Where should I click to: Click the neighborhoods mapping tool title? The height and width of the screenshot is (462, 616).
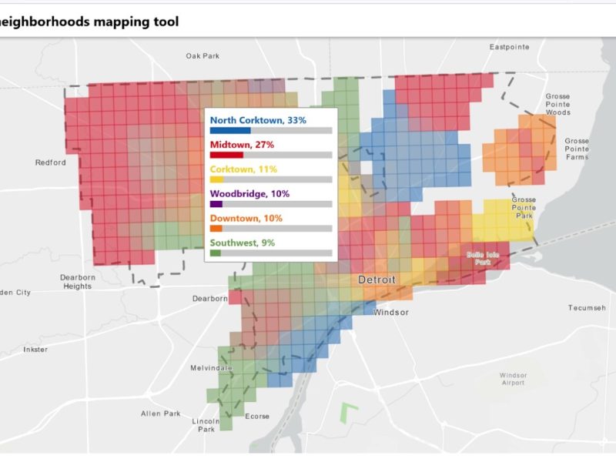pyautogui.click(x=89, y=22)
